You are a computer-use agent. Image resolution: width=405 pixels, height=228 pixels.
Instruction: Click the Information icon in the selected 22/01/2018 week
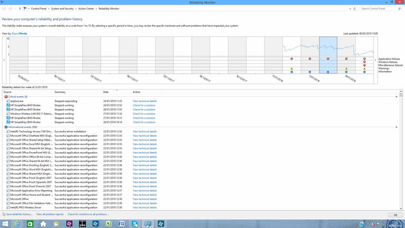[328, 72]
